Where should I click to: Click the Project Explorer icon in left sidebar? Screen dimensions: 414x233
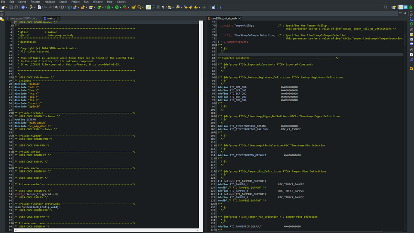point(2,19)
